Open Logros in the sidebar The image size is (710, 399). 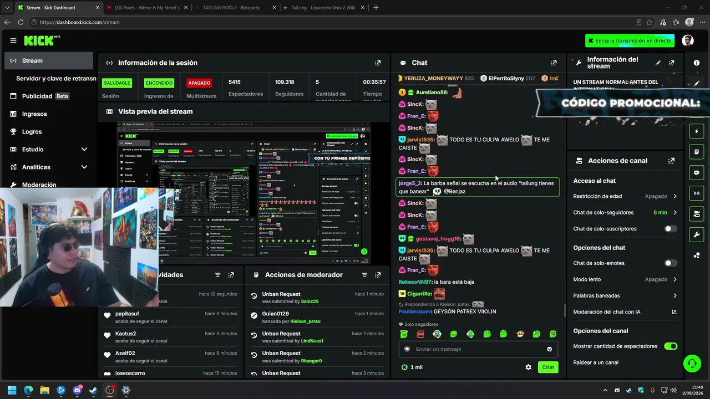tap(49, 131)
